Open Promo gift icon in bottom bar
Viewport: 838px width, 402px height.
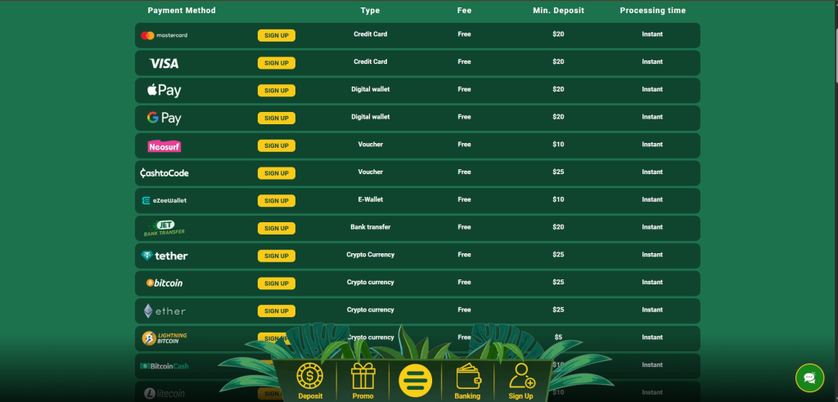click(363, 382)
